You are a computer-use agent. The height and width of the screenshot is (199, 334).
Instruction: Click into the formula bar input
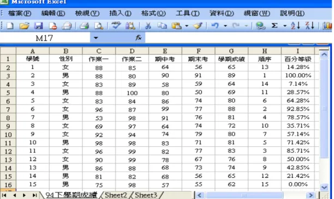(x=238, y=38)
